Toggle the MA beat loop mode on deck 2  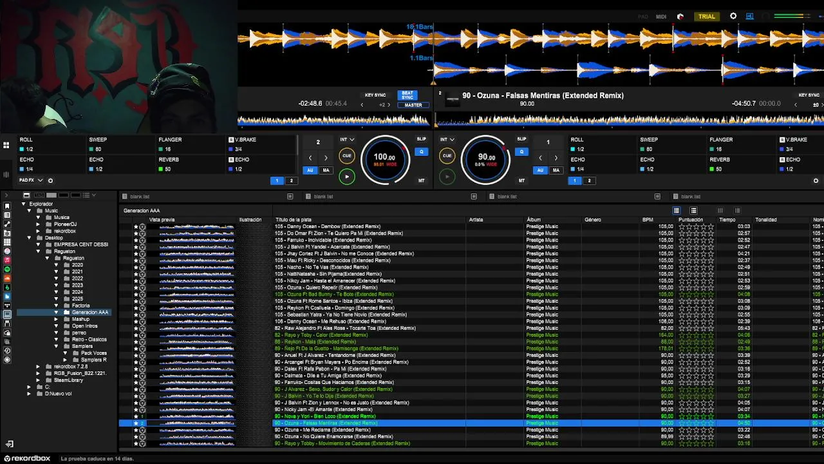pos(556,170)
